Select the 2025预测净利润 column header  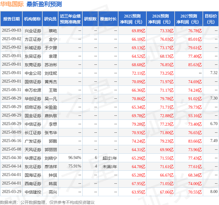132,19
